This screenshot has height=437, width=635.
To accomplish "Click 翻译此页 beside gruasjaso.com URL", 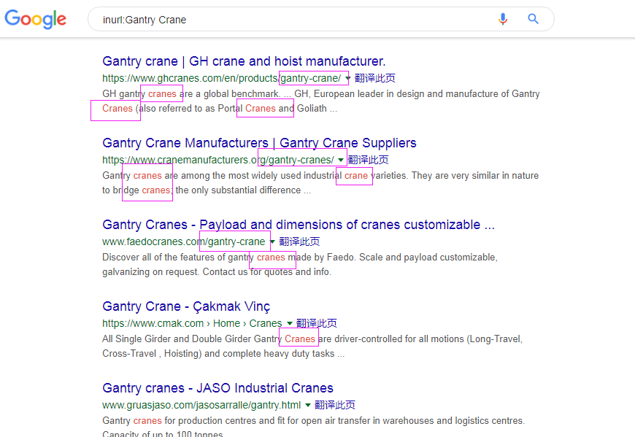I will click(334, 405).
